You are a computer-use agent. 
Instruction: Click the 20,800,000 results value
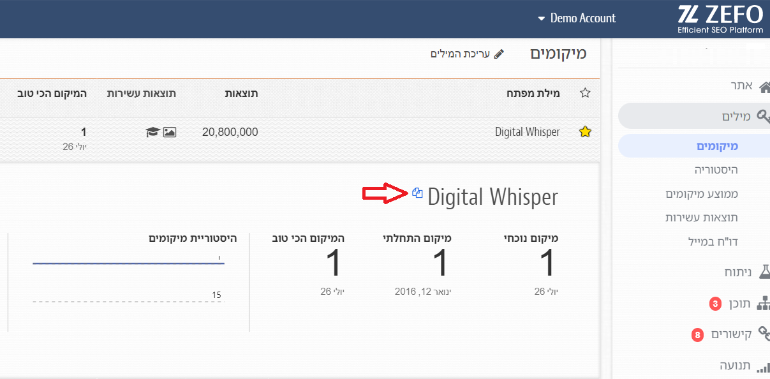pyautogui.click(x=230, y=132)
